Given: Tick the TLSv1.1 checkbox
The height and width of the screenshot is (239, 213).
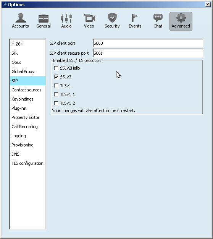Looking at the screenshot, I should (56, 95).
